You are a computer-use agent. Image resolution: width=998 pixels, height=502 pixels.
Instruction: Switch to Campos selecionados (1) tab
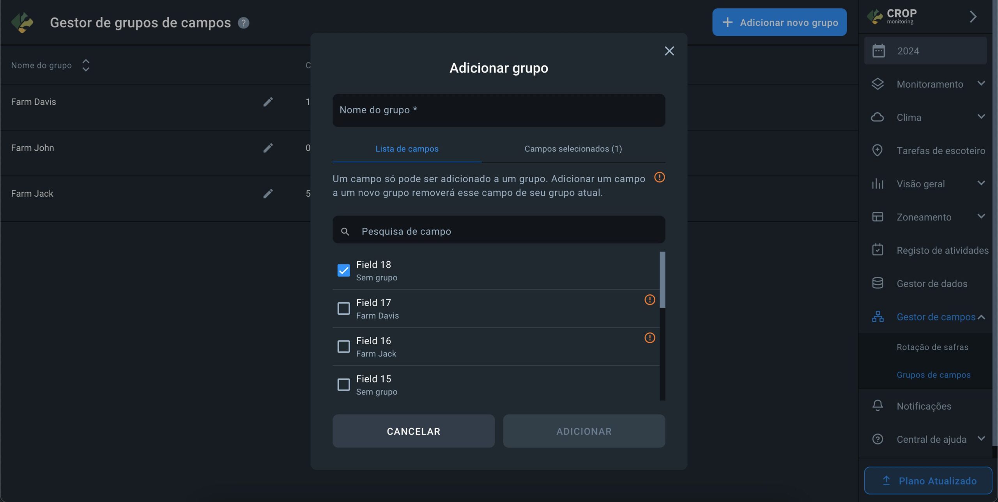[573, 149]
